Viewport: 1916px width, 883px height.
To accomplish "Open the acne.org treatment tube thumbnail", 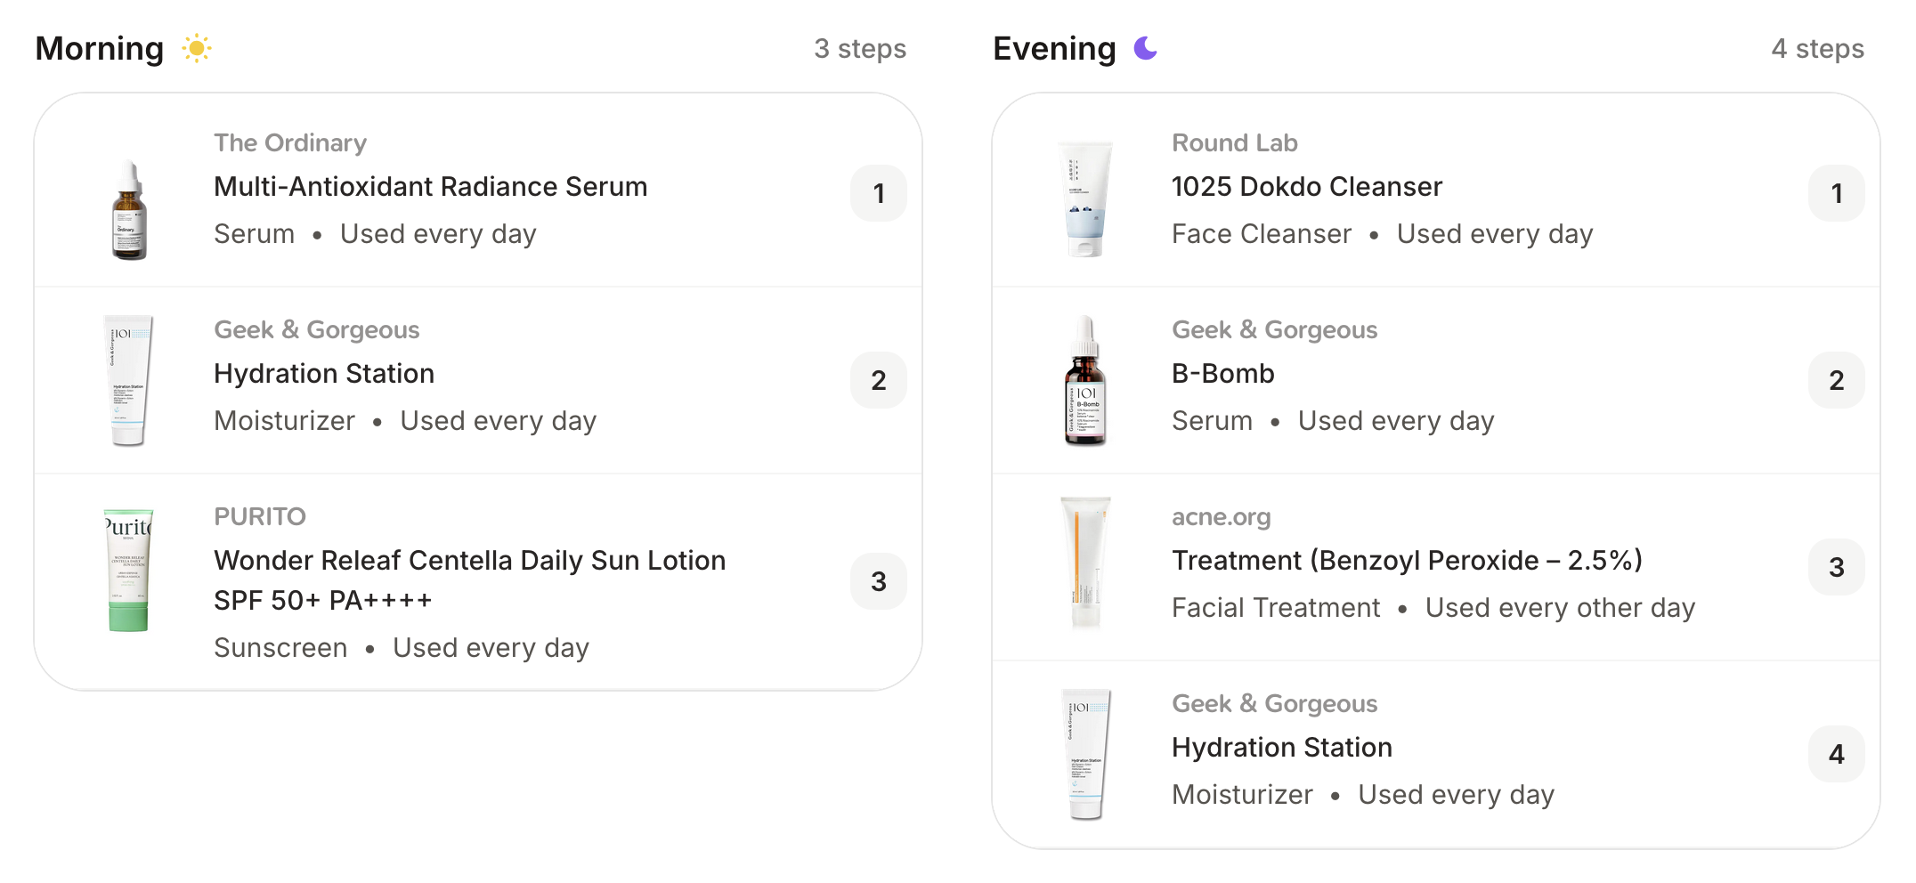I will (1086, 563).
